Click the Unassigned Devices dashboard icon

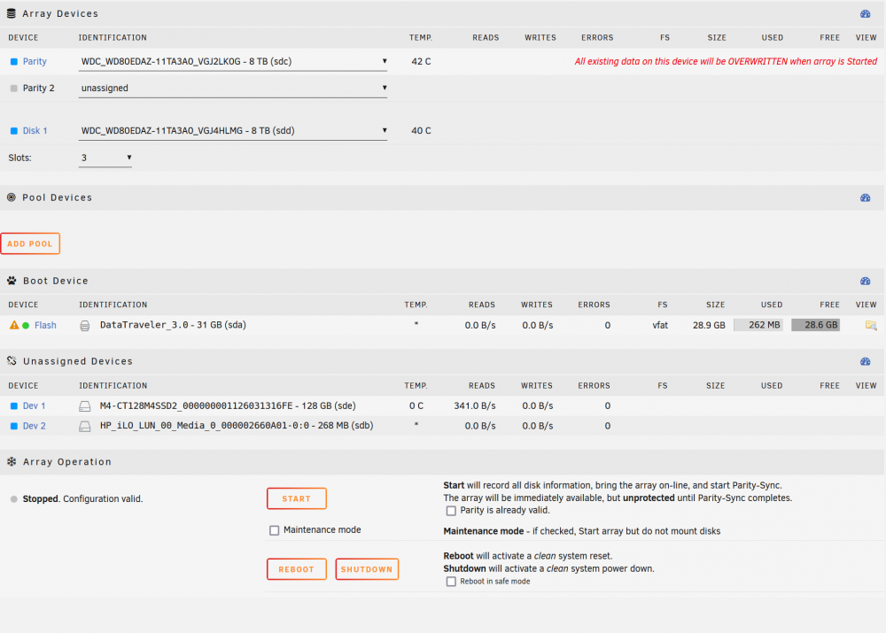point(865,361)
